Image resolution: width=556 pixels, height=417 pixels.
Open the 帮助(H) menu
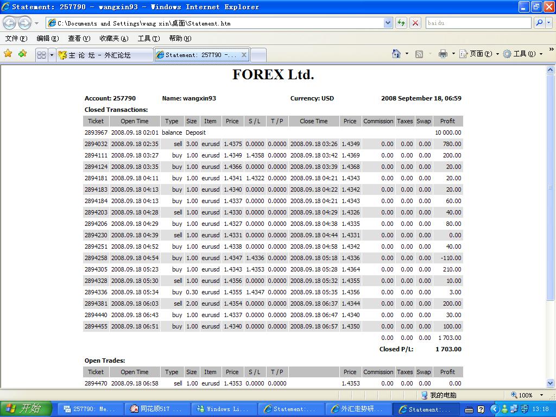click(x=180, y=39)
